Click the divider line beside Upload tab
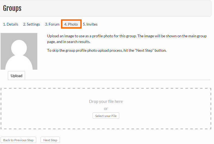Image resolution: width=214 pixels, height=144 pixels. [x=117, y=80]
